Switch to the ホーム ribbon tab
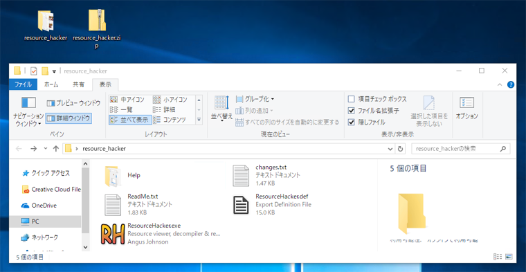Image resolution: width=526 pixels, height=272 pixels. click(51, 84)
